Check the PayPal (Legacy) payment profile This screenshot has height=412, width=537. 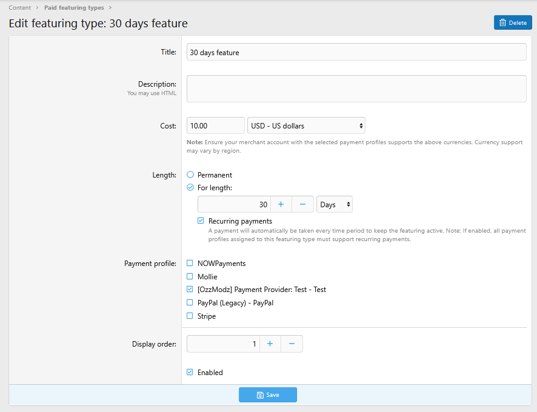(190, 302)
